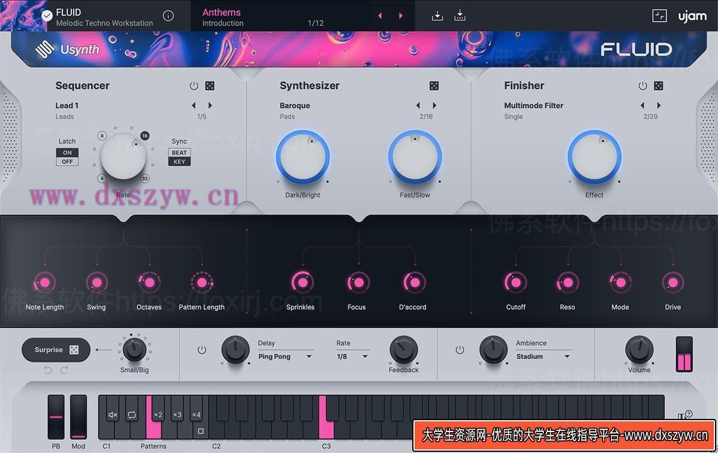This screenshot has height=453, width=718.
Task: Click the delay Feedback knob
Action: pyautogui.click(x=404, y=350)
